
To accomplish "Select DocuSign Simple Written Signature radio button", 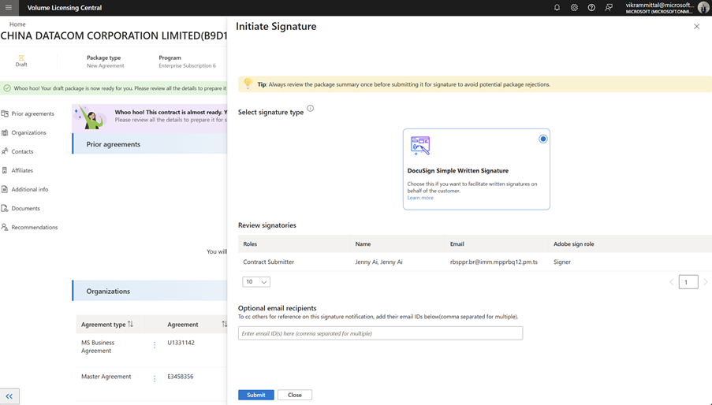I will 542,139.
